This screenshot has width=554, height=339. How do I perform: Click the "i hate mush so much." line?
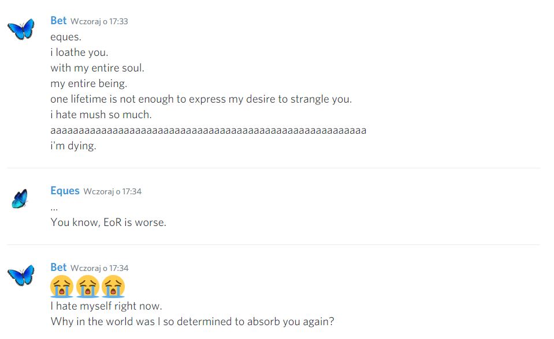click(101, 115)
